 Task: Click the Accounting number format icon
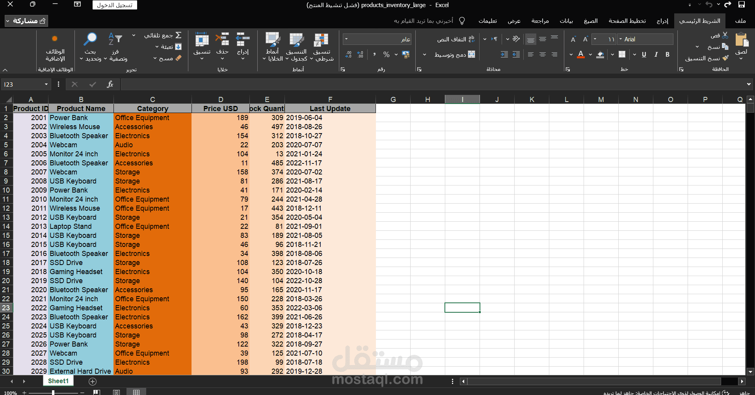tap(406, 54)
